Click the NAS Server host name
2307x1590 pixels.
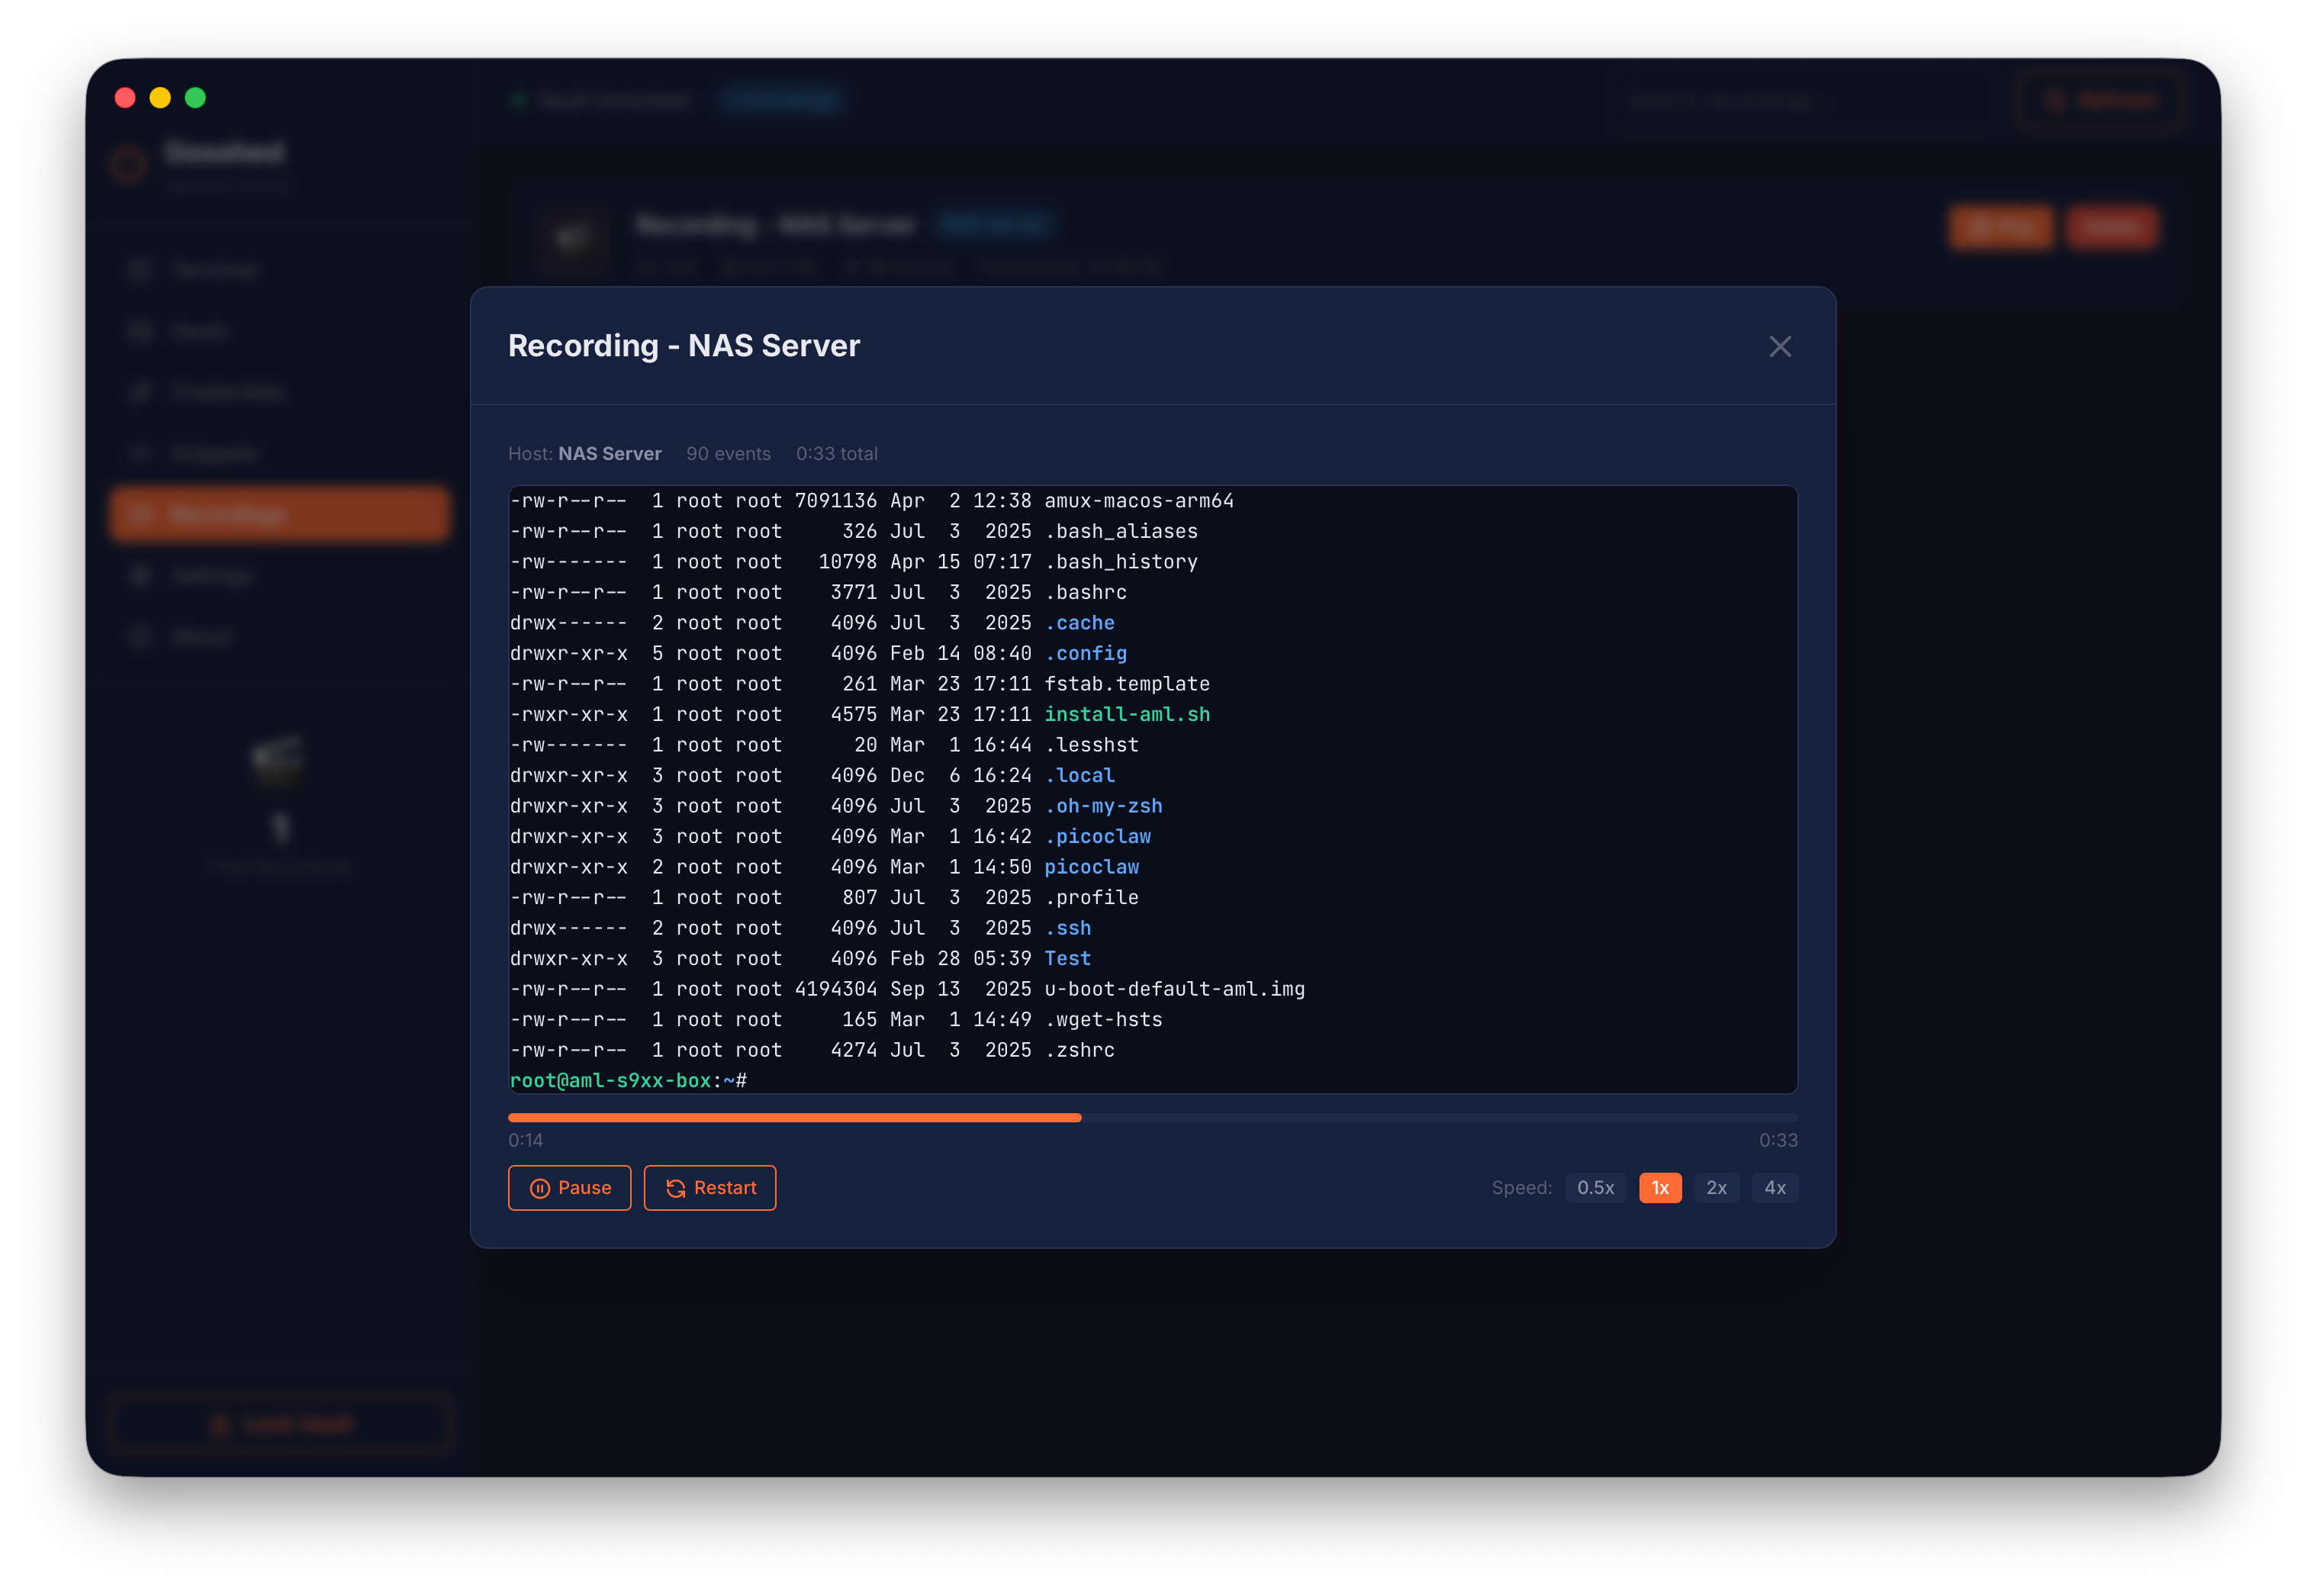pos(610,453)
